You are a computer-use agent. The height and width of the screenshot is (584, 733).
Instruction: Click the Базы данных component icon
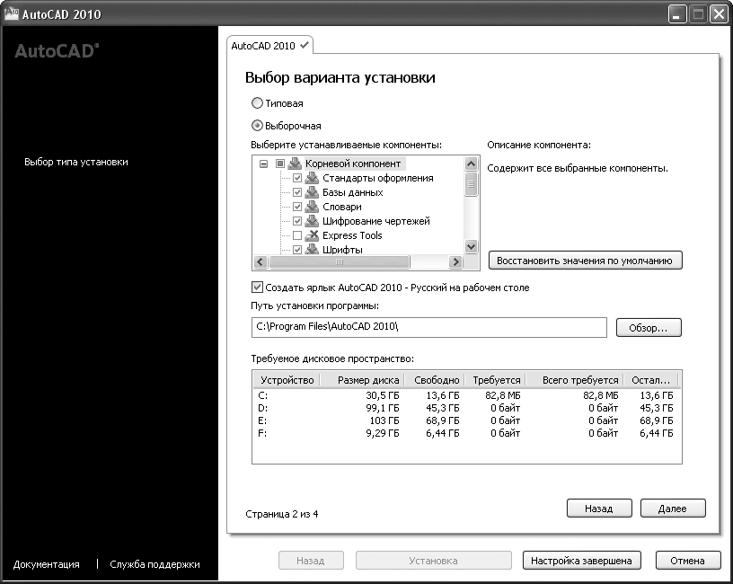pos(312,192)
